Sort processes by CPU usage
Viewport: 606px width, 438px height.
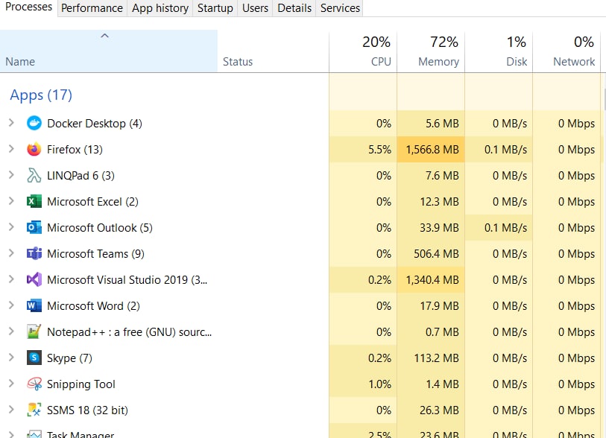click(363, 51)
